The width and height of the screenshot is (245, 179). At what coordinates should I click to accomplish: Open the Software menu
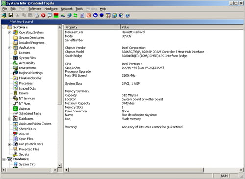coord(35,9)
